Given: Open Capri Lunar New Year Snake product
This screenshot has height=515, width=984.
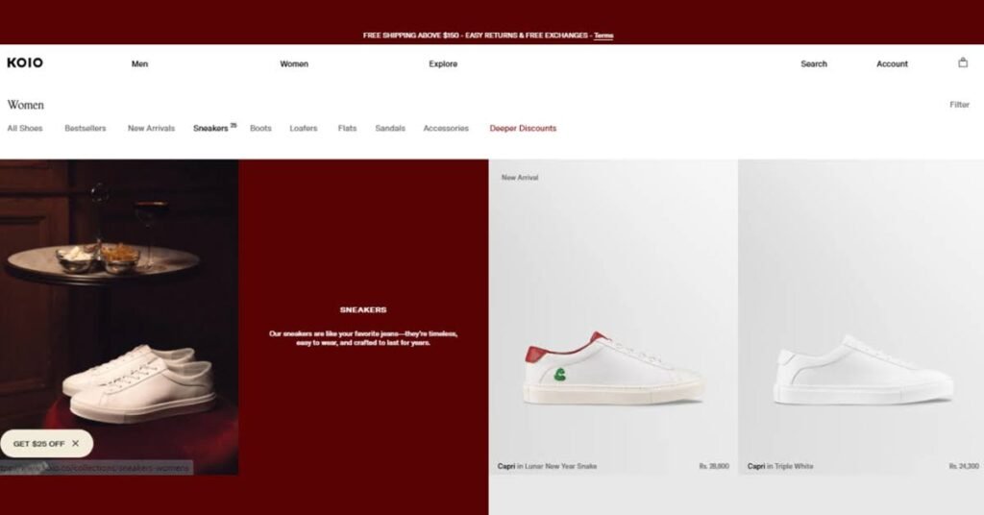Looking at the screenshot, I should [613, 317].
